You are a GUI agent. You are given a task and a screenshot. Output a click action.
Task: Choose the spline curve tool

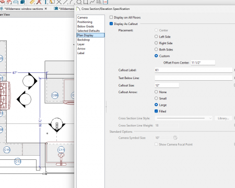click(92, 2)
